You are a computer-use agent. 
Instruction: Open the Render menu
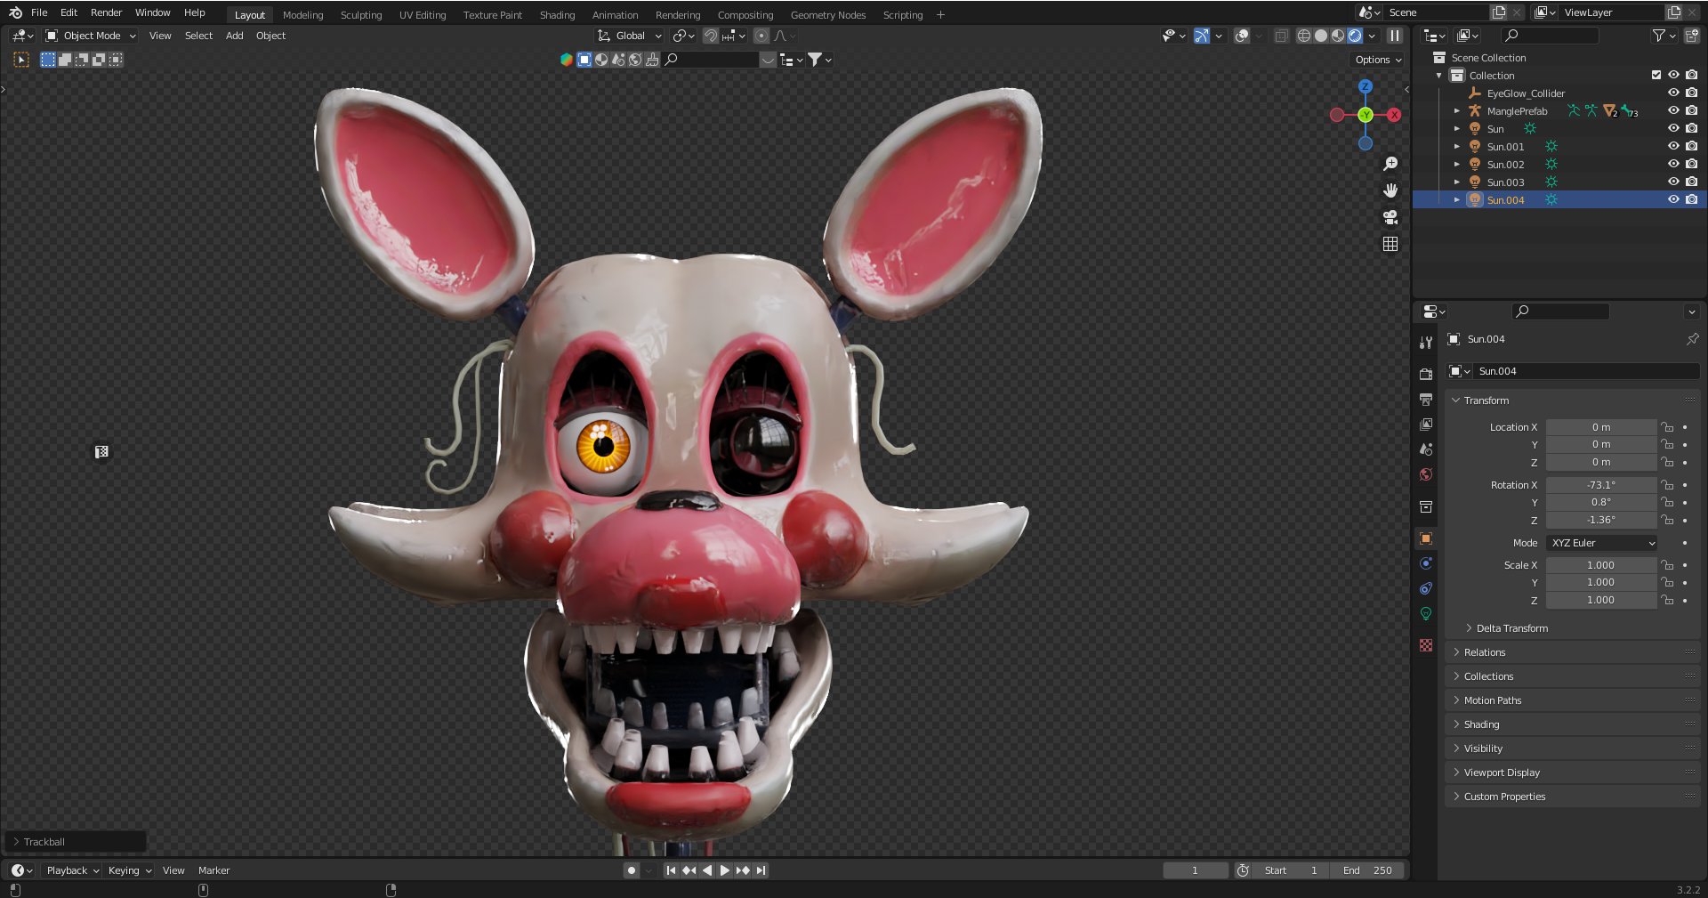(106, 12)
